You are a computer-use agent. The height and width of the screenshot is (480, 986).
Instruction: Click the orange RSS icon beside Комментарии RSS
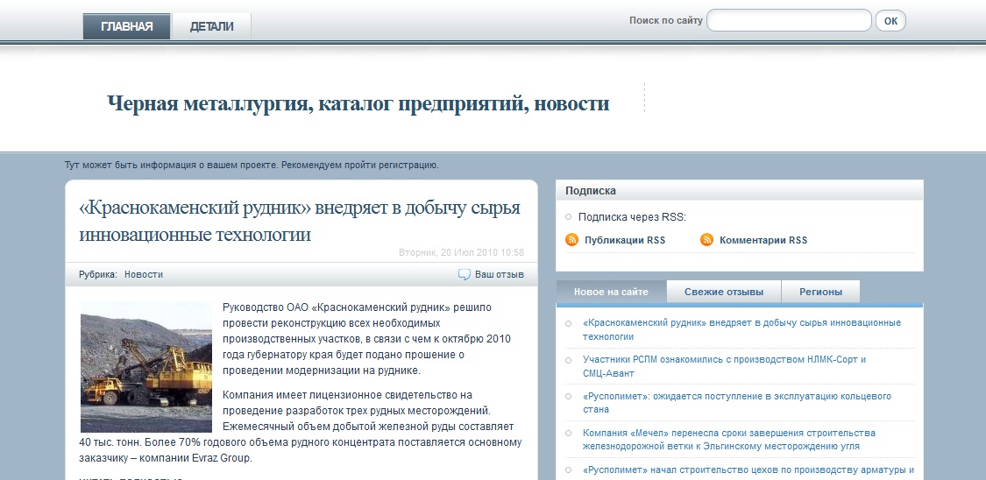[706, 239]
